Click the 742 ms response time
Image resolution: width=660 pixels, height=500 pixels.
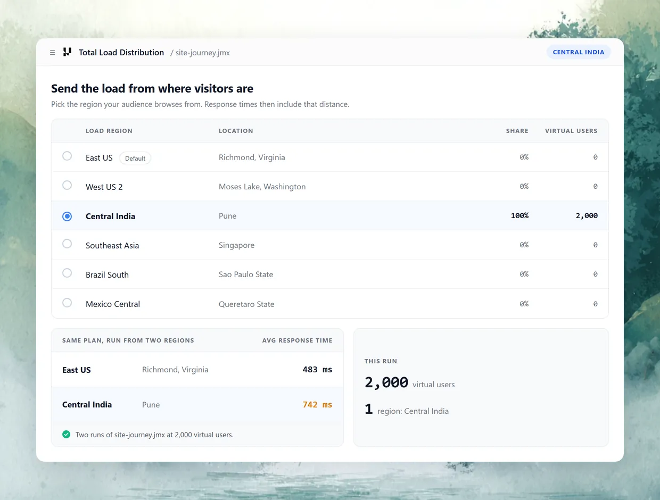point(317,405)
